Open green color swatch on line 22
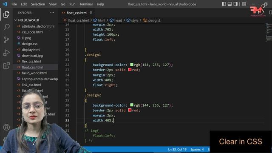The width and height of the screenshot is (272, 153). 132,65
